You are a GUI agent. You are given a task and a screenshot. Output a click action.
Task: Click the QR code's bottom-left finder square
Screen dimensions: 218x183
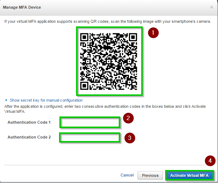[x=85, y=85]
